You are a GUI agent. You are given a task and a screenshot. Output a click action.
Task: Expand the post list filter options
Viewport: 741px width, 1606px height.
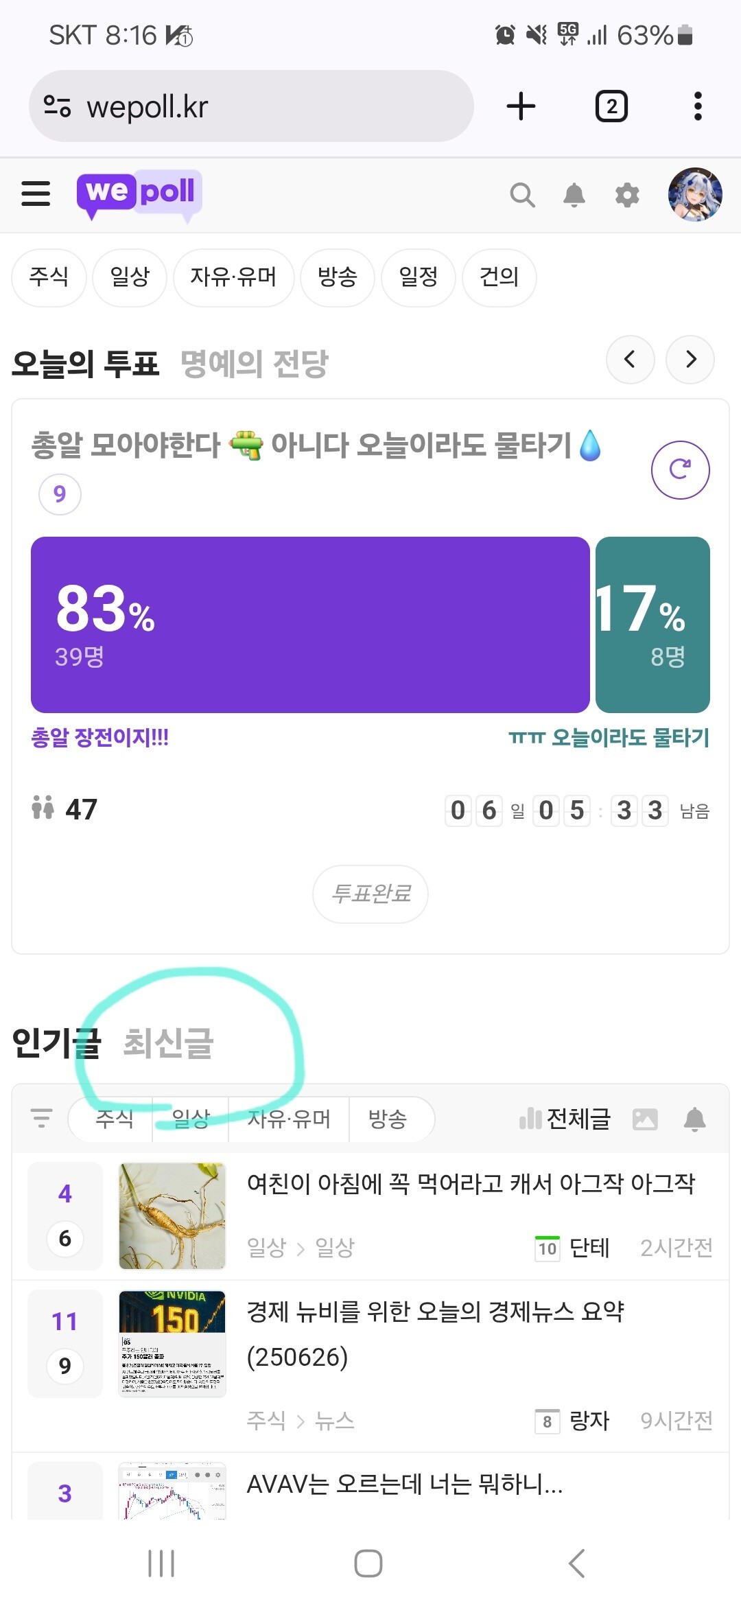pyautogui.click(x=42, y=1119)
